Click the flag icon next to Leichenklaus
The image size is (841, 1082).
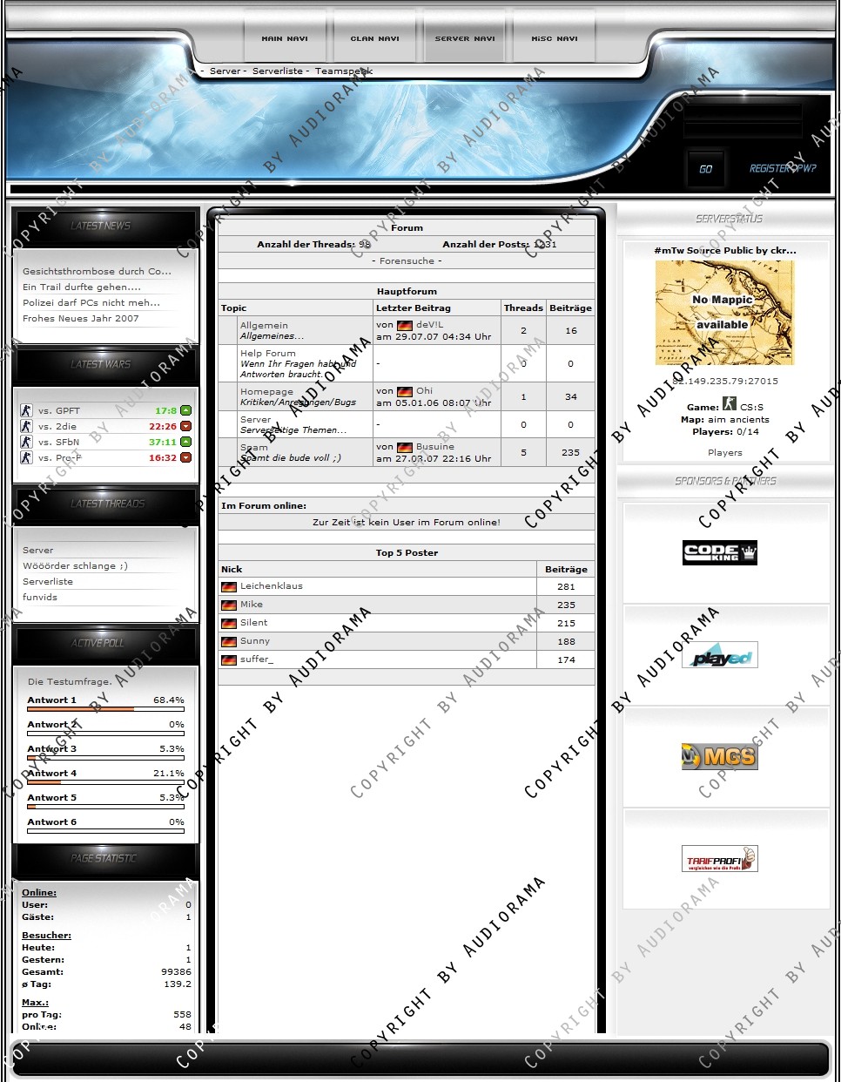tap(229, 586)
